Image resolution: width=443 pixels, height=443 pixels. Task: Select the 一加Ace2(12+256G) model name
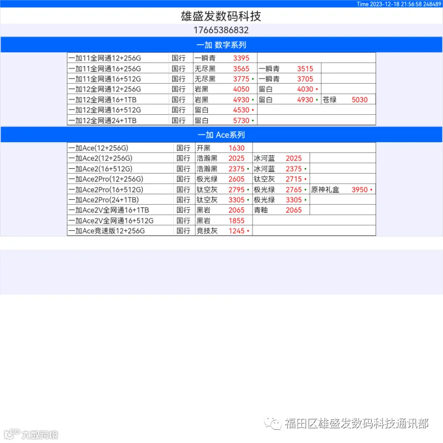[x=100, y=158]
